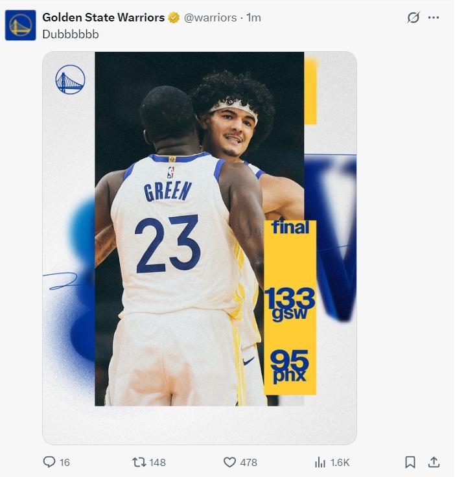Click the gold verified badge
This screenshot has height=477, width=455.
(x=174, y=18)
